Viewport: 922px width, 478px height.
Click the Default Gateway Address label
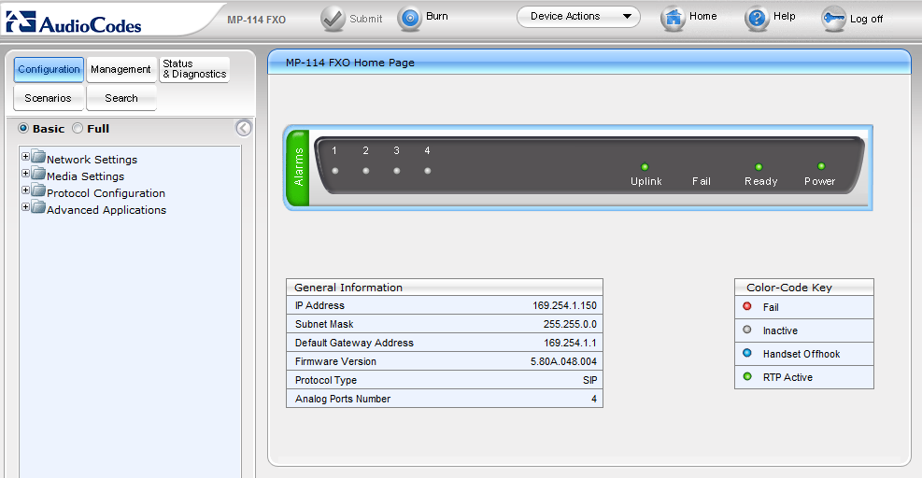[x=354, y=343]
